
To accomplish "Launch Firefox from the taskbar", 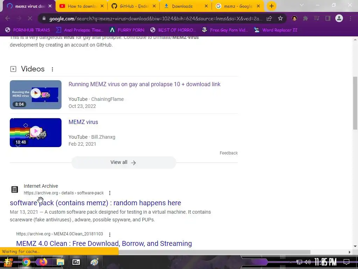I will pyautogui.click(x=43, y=261).
